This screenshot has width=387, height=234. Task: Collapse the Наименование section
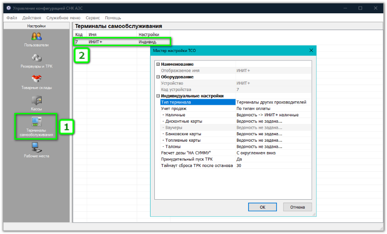(158, 64)
